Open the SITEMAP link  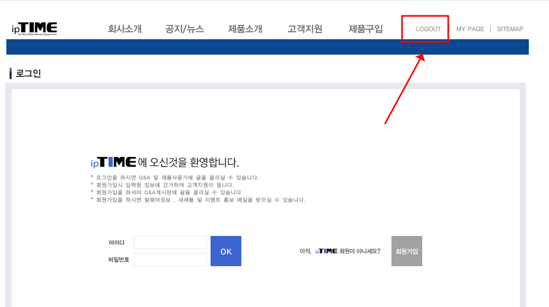coord(510,29)
